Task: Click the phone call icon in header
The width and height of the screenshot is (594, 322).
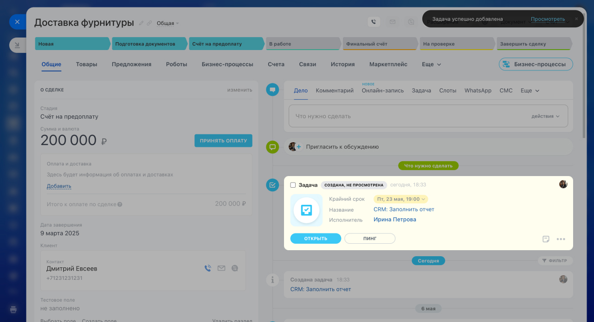Action: [374, 22]
